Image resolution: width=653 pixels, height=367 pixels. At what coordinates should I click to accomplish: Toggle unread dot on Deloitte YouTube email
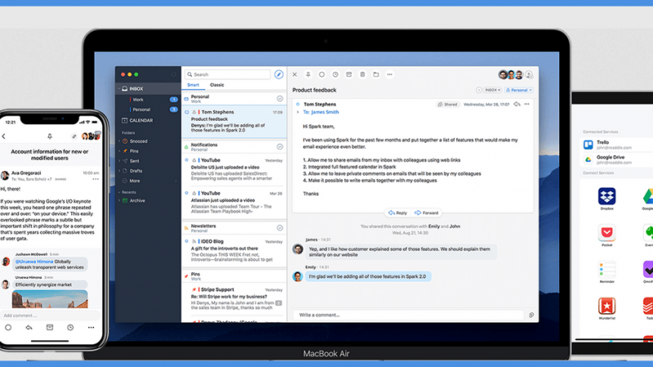(187, 160)
